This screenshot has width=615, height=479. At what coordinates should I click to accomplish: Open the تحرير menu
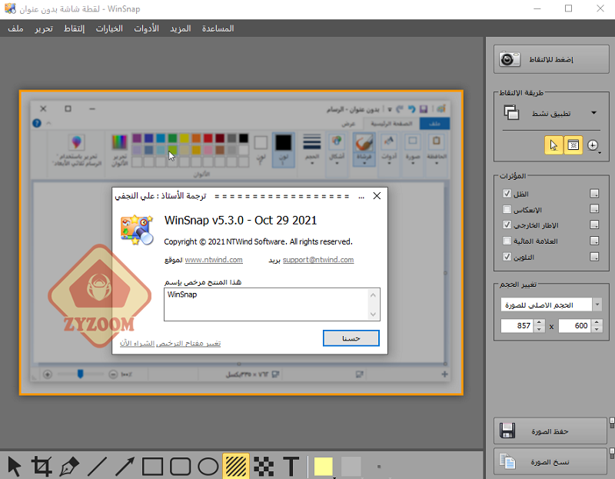[44, 28]
